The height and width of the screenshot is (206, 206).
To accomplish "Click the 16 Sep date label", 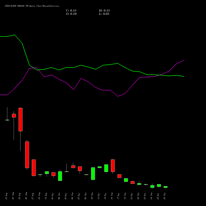I will [112, 196].
